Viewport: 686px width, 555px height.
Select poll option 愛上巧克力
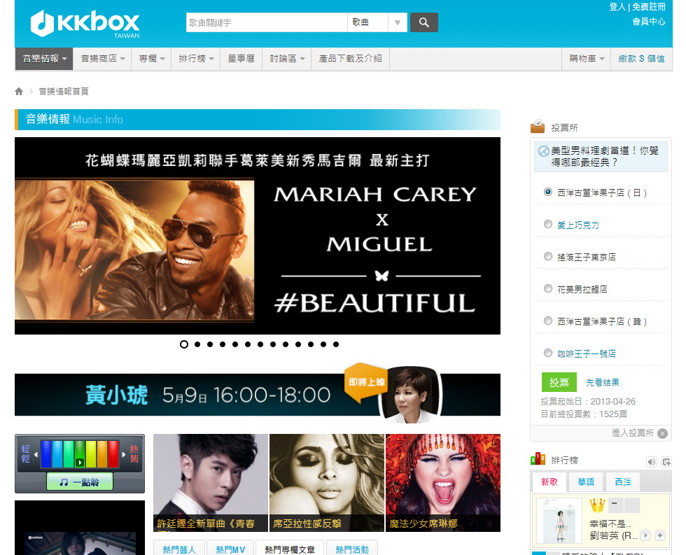(x=547, y=224)
